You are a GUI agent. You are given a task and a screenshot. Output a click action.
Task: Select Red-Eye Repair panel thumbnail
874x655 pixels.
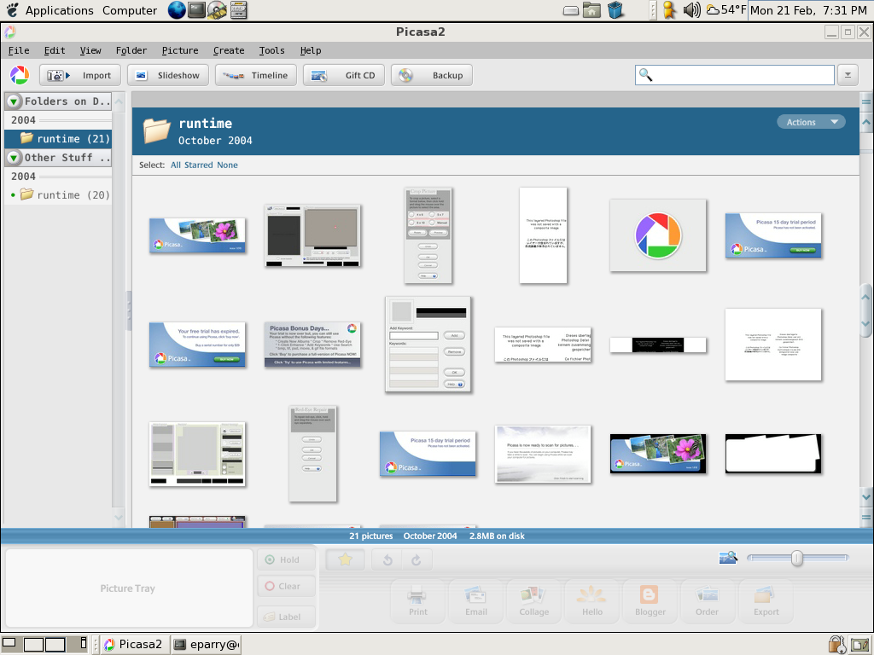pos(312,454)
